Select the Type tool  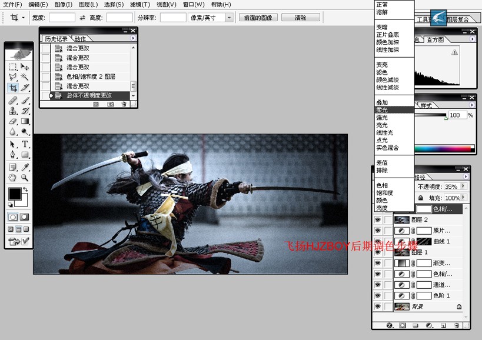tap(25, 144)
